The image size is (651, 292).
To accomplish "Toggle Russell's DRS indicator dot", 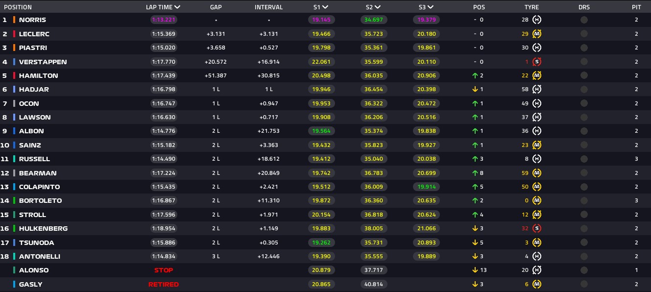I will coord(584,159).
